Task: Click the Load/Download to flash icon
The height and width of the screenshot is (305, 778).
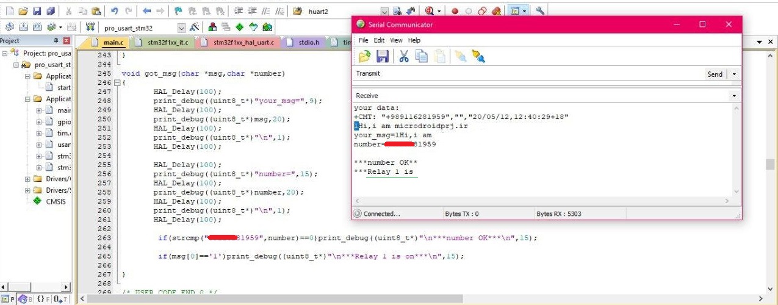Action: [90, 27]
